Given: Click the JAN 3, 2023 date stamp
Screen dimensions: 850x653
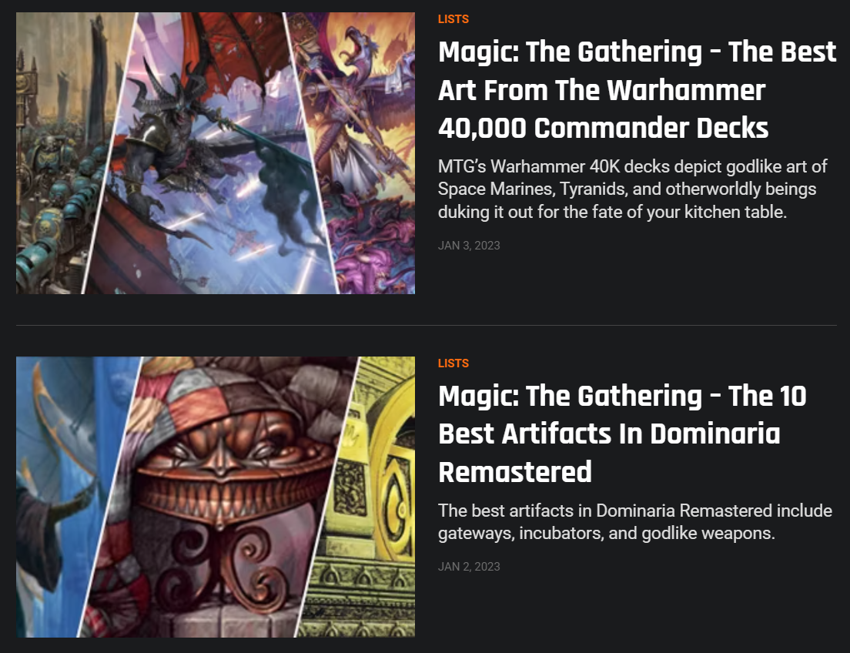Looking at the screenshot, I should coord(469,246).
